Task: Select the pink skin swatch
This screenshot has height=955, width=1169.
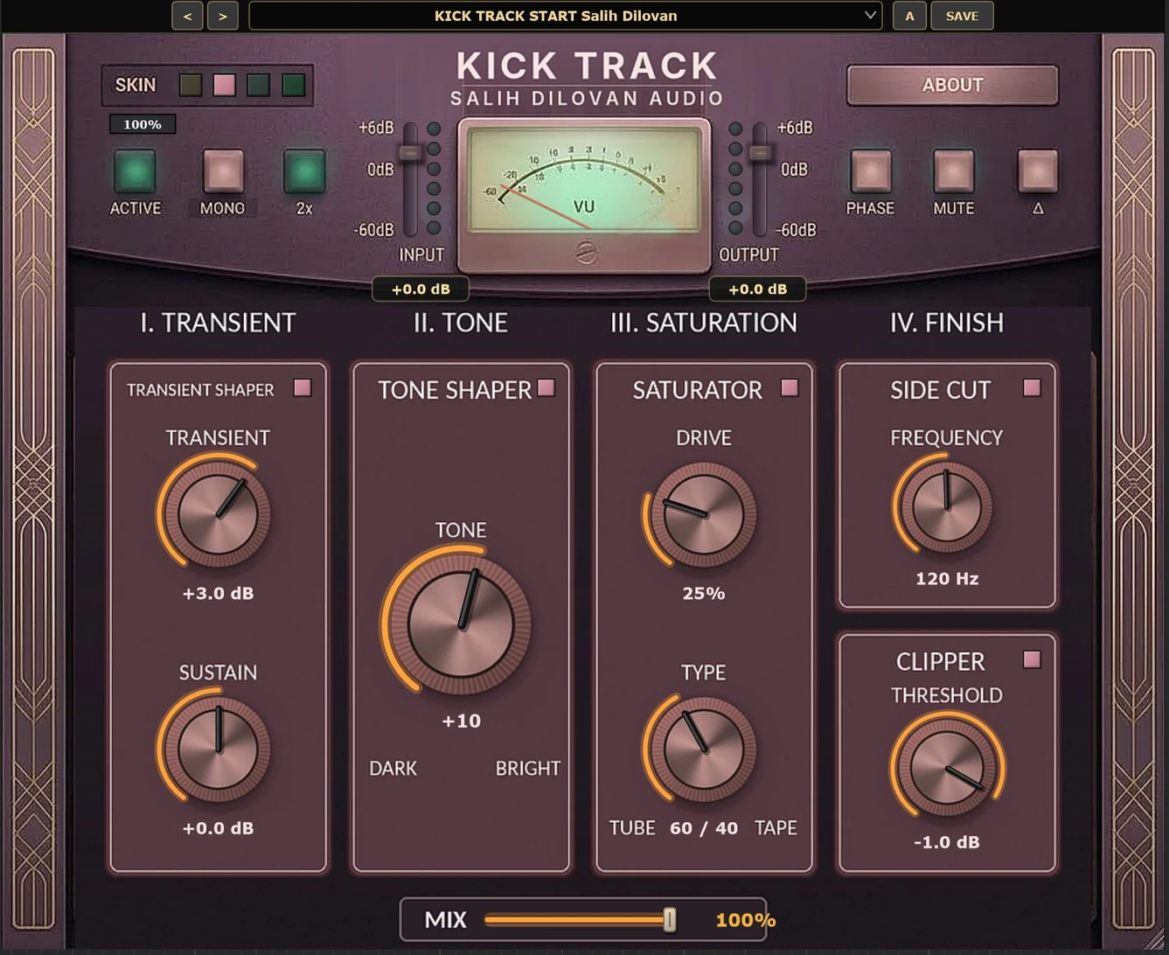Action: coord(225,85)
